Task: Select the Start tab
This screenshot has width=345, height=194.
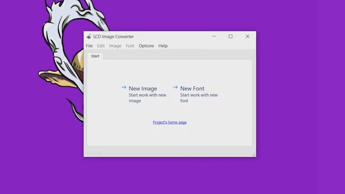Action: [95, 56]
